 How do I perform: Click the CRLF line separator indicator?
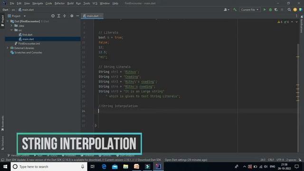[x=271, y=160]
